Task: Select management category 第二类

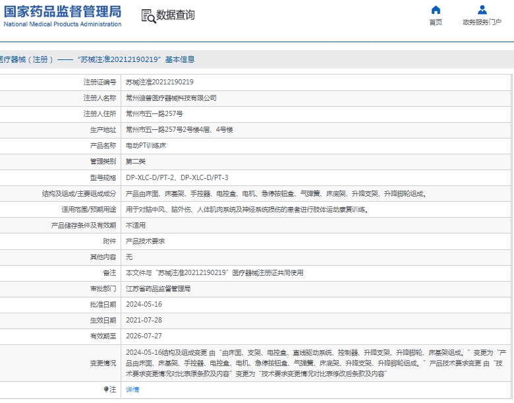Action: [x=136, y=162]
